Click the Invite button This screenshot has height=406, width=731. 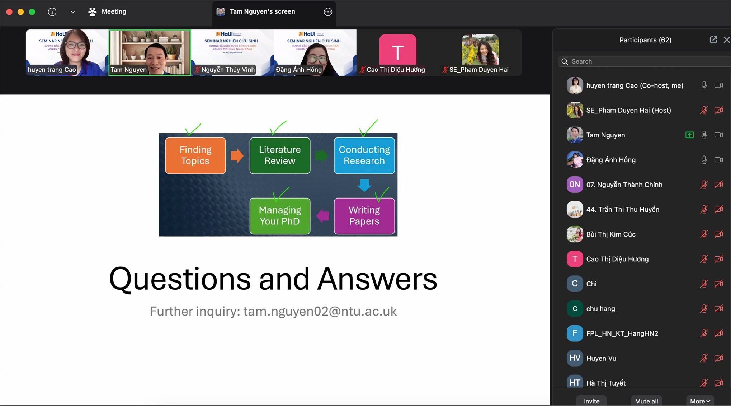click(x=591, y=401)
